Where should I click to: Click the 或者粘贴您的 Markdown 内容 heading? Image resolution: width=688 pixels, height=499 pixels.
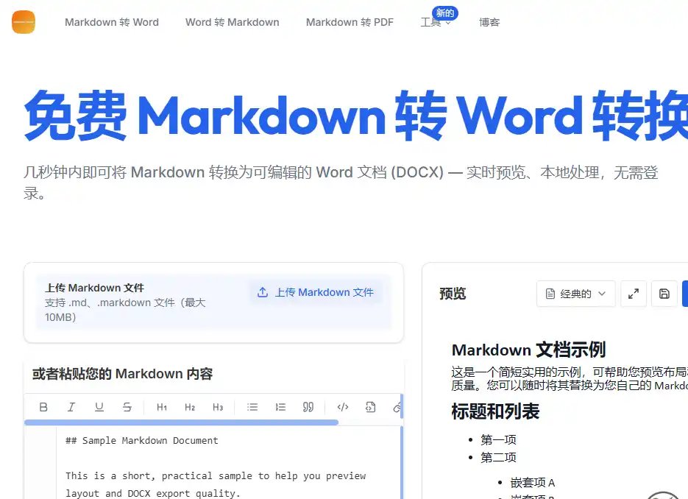(x=122, y=374)
